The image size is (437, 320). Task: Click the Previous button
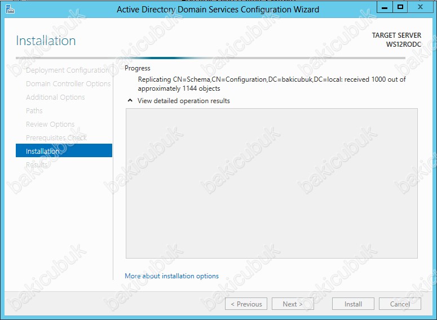(x=246, y=304)
